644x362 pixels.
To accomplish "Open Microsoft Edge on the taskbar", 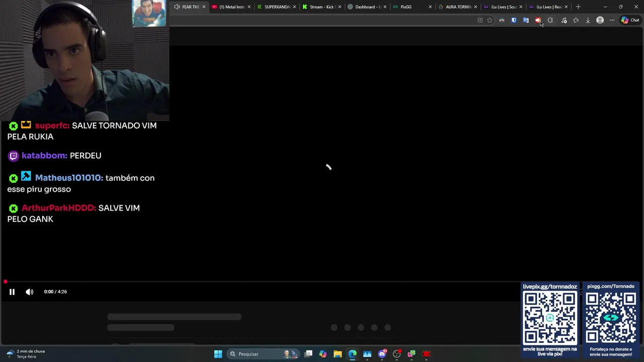I will coord(352,354).
